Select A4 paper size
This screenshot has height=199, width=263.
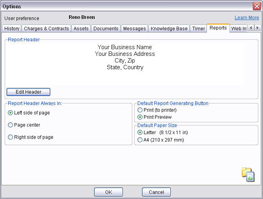(x=140, y=140)
